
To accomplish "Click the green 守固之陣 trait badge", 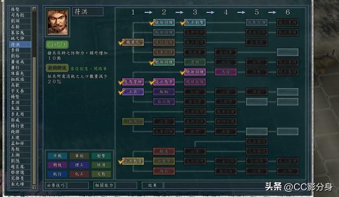I will coord(57,44).
